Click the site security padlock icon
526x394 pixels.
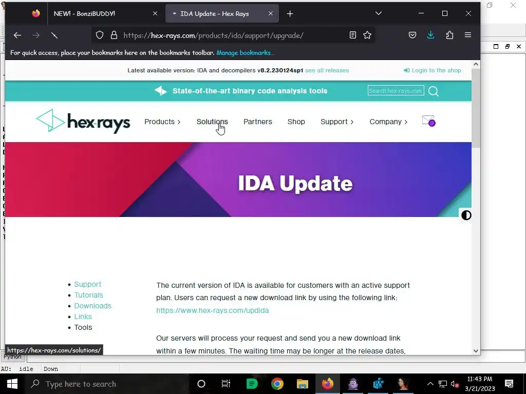coord(114,35)
